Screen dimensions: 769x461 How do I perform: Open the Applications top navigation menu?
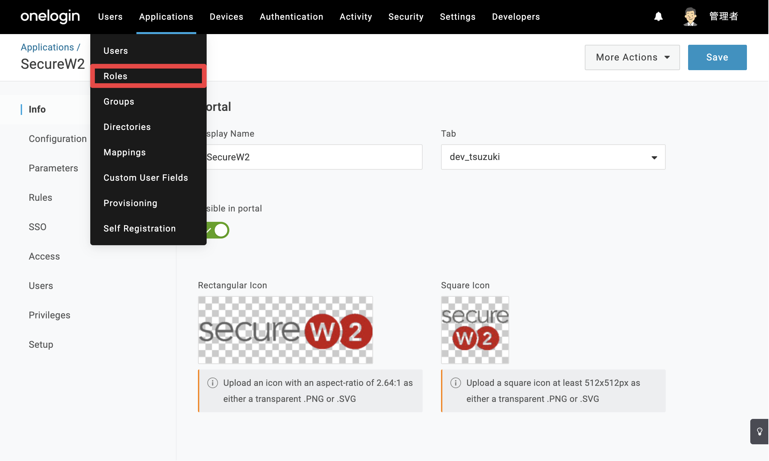click(x=166, y=17)
